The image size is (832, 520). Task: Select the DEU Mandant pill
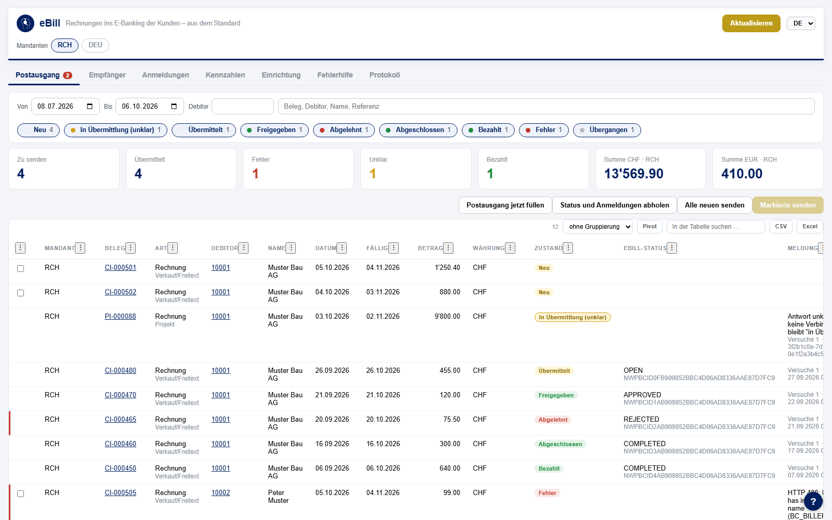(x=95, y=45)
